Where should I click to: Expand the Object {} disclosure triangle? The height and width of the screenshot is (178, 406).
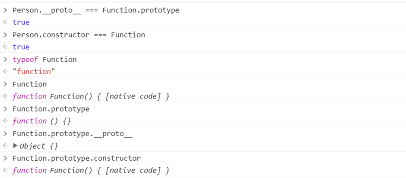click(x=16, y=146)
